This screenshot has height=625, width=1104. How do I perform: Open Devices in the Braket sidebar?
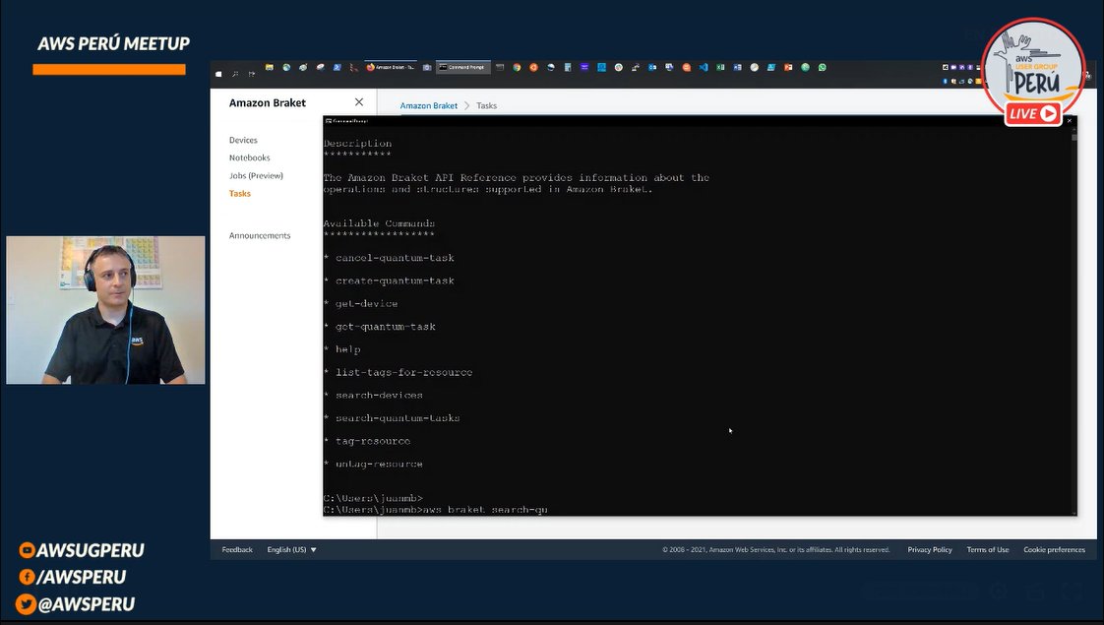pyautogui.click(x=243, y=140)
